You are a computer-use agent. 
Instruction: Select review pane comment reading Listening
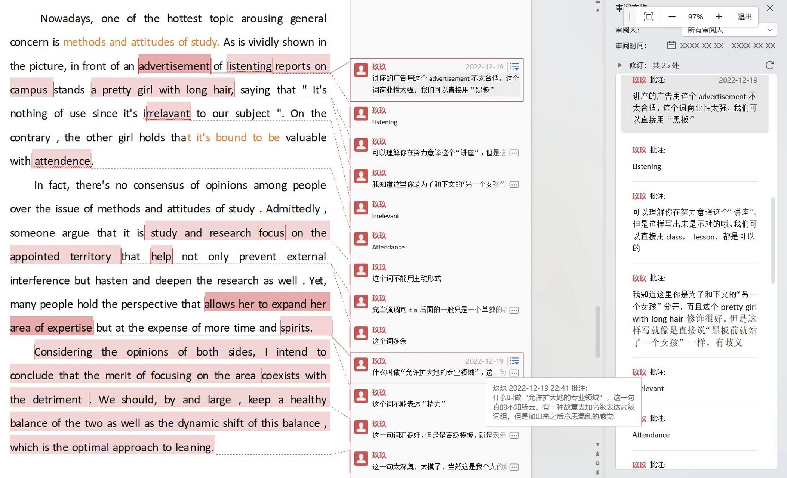(646, 167)
